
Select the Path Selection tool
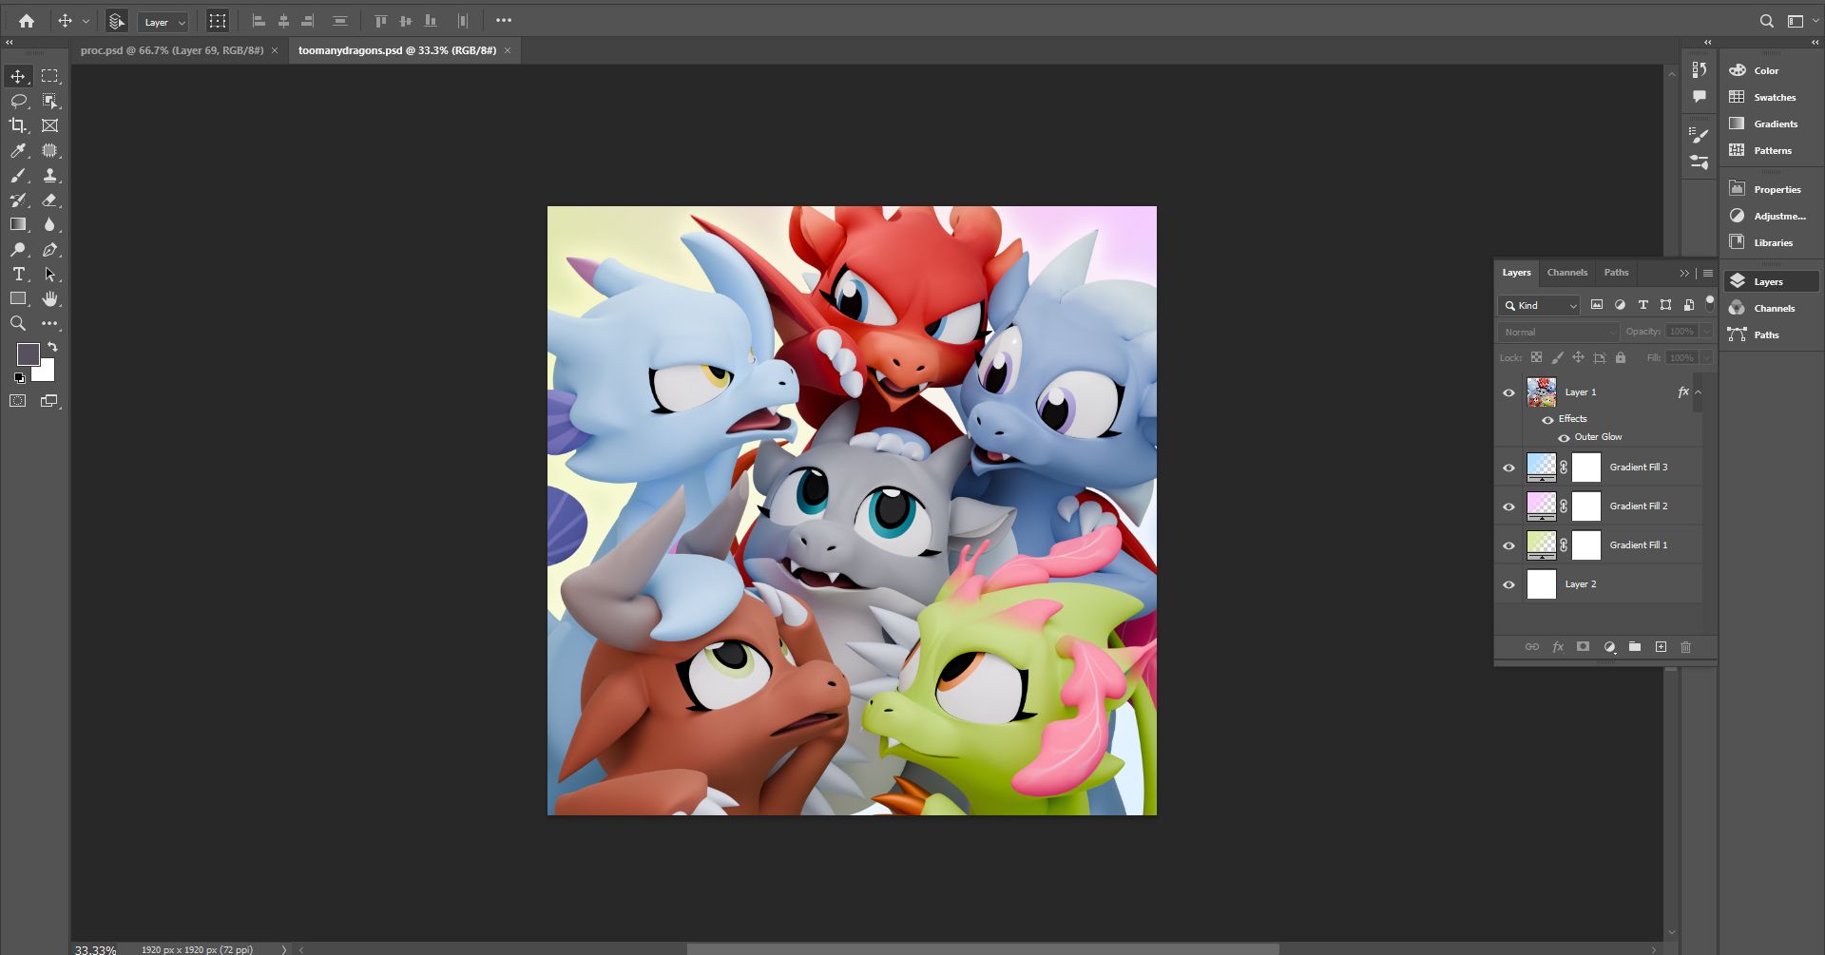(49, 275)
